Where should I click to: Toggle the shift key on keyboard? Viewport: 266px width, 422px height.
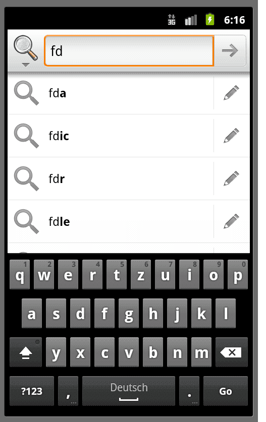[x=26, y=352]
